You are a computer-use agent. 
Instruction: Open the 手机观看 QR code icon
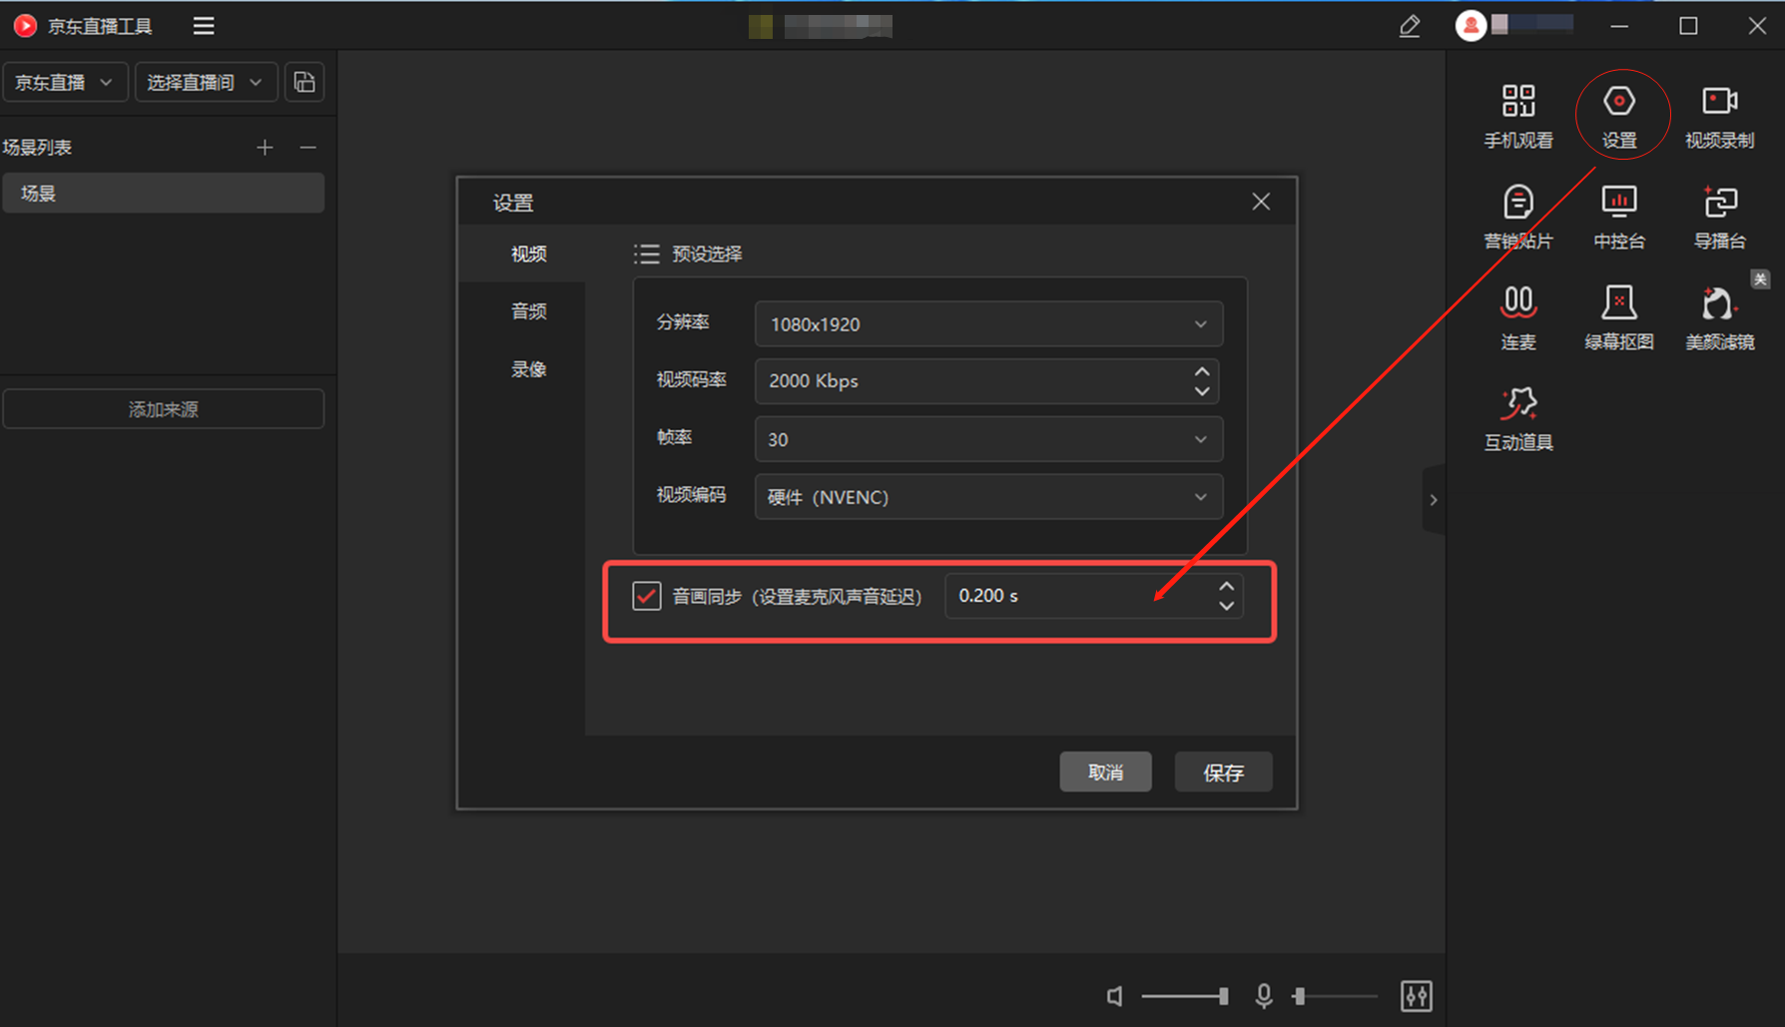[x=1517, y=116]
